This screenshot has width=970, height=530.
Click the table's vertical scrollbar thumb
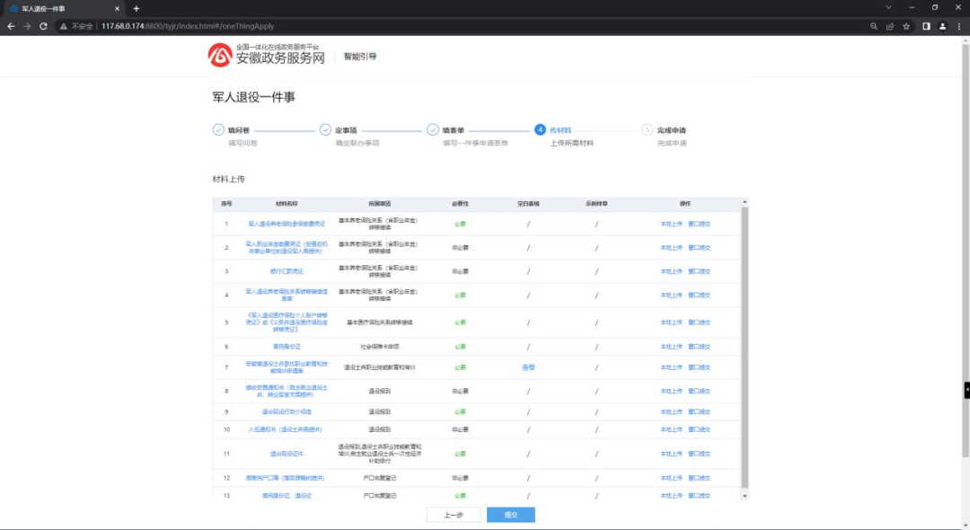tap(745, 348)
